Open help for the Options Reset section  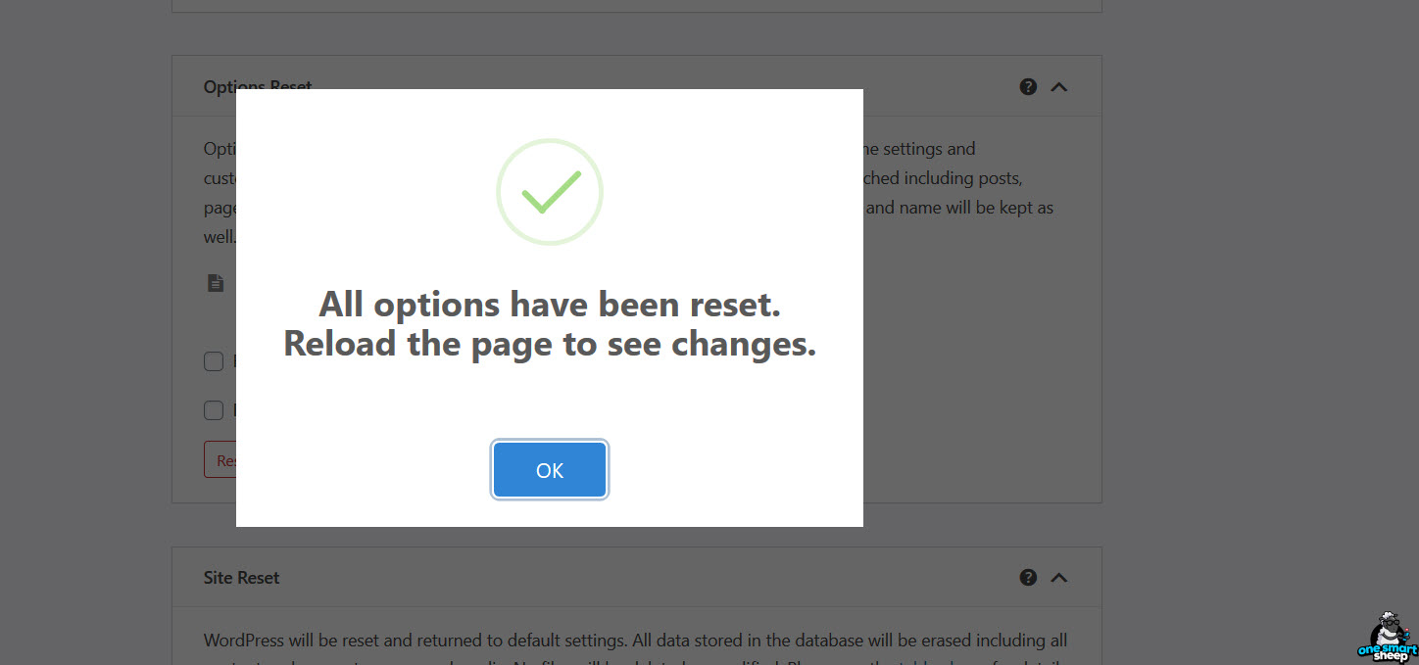[1027, 86]
